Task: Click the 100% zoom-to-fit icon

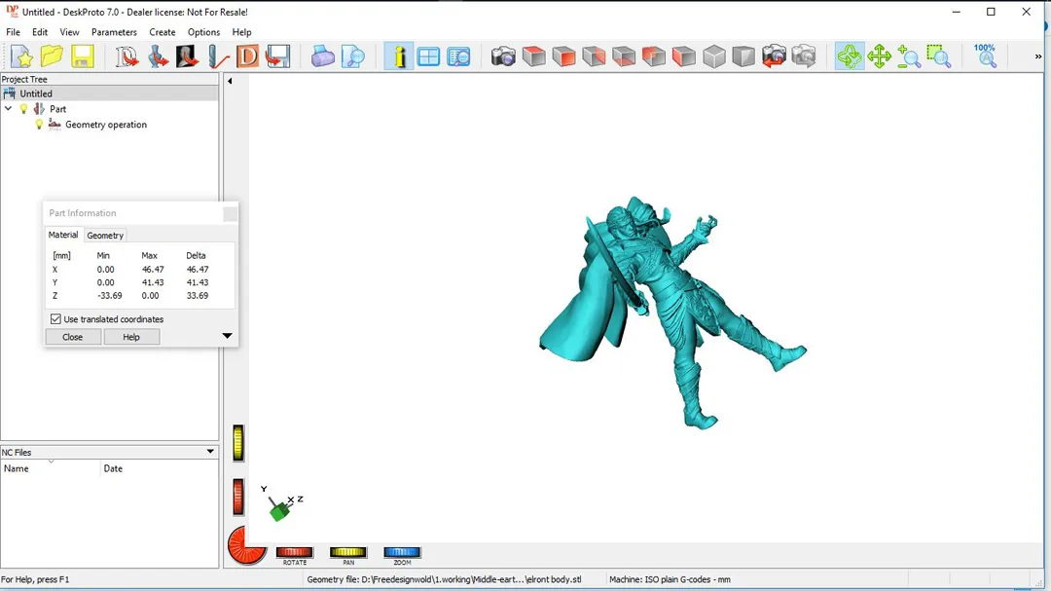Action: (x=985, y=56)
